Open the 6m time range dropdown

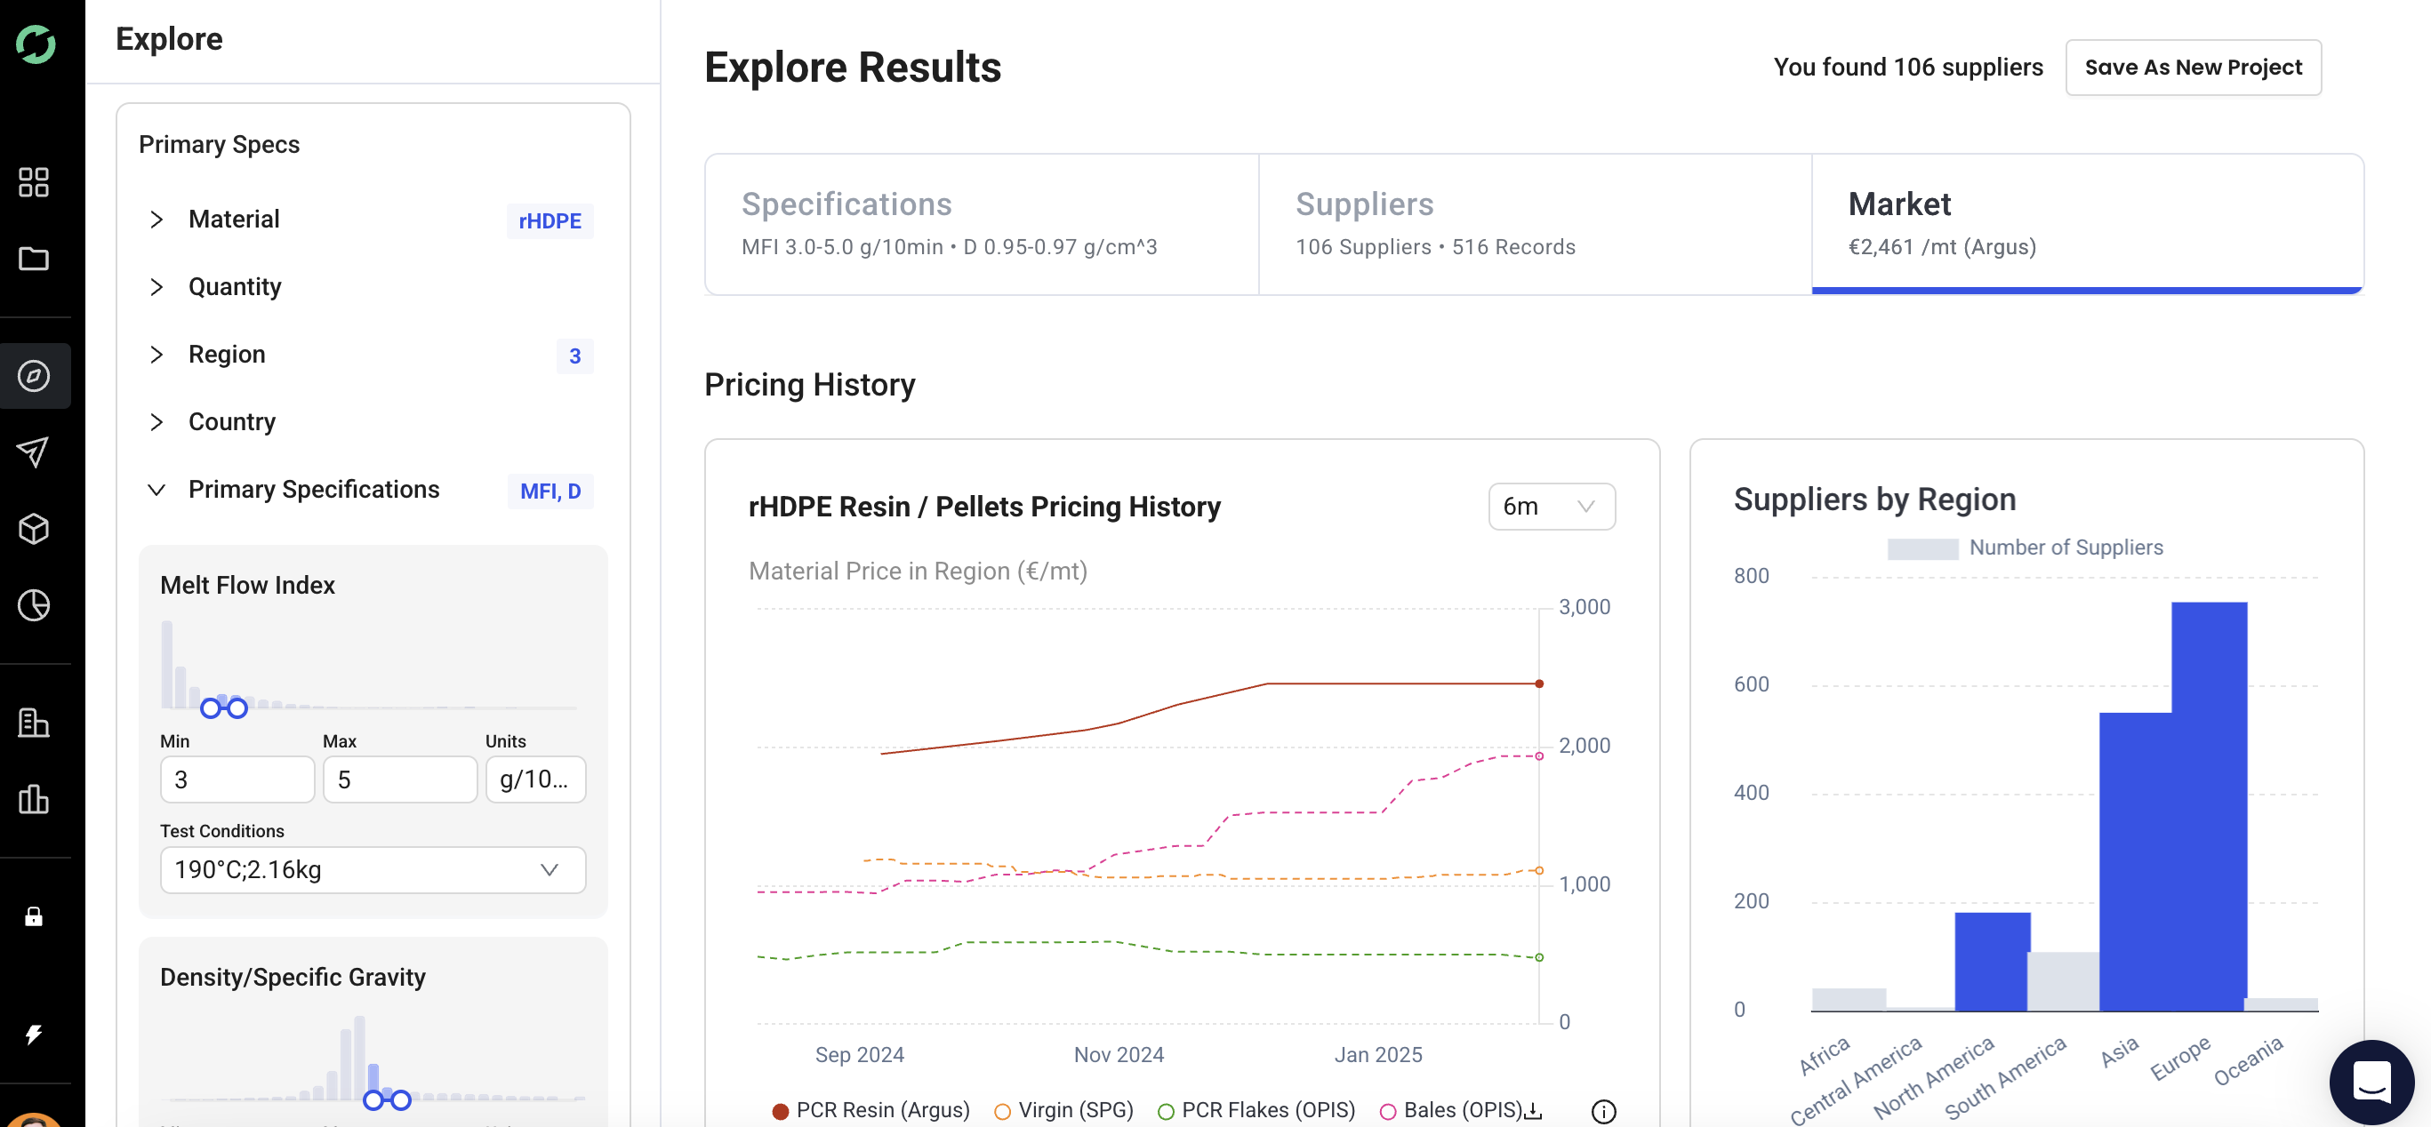[x=1552, y=507]
